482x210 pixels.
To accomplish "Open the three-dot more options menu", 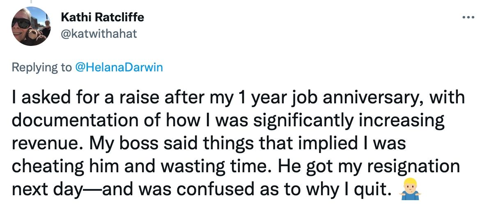I will click(x=468, y=18).
